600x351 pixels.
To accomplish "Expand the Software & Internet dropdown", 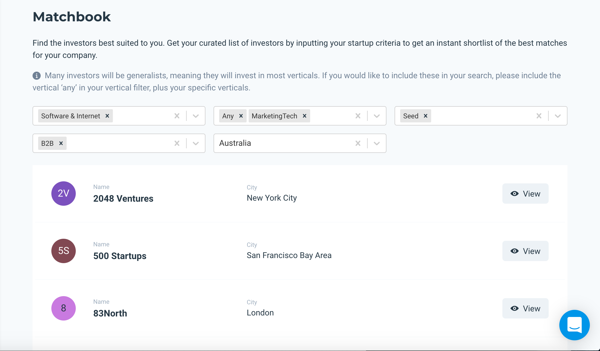I will (x=196, y=116).
